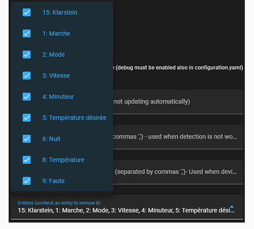The height and width of the screenshot is (229, 254).
Task: Click the 'not updating automatically' input field
Action: [x=178, y=102]
